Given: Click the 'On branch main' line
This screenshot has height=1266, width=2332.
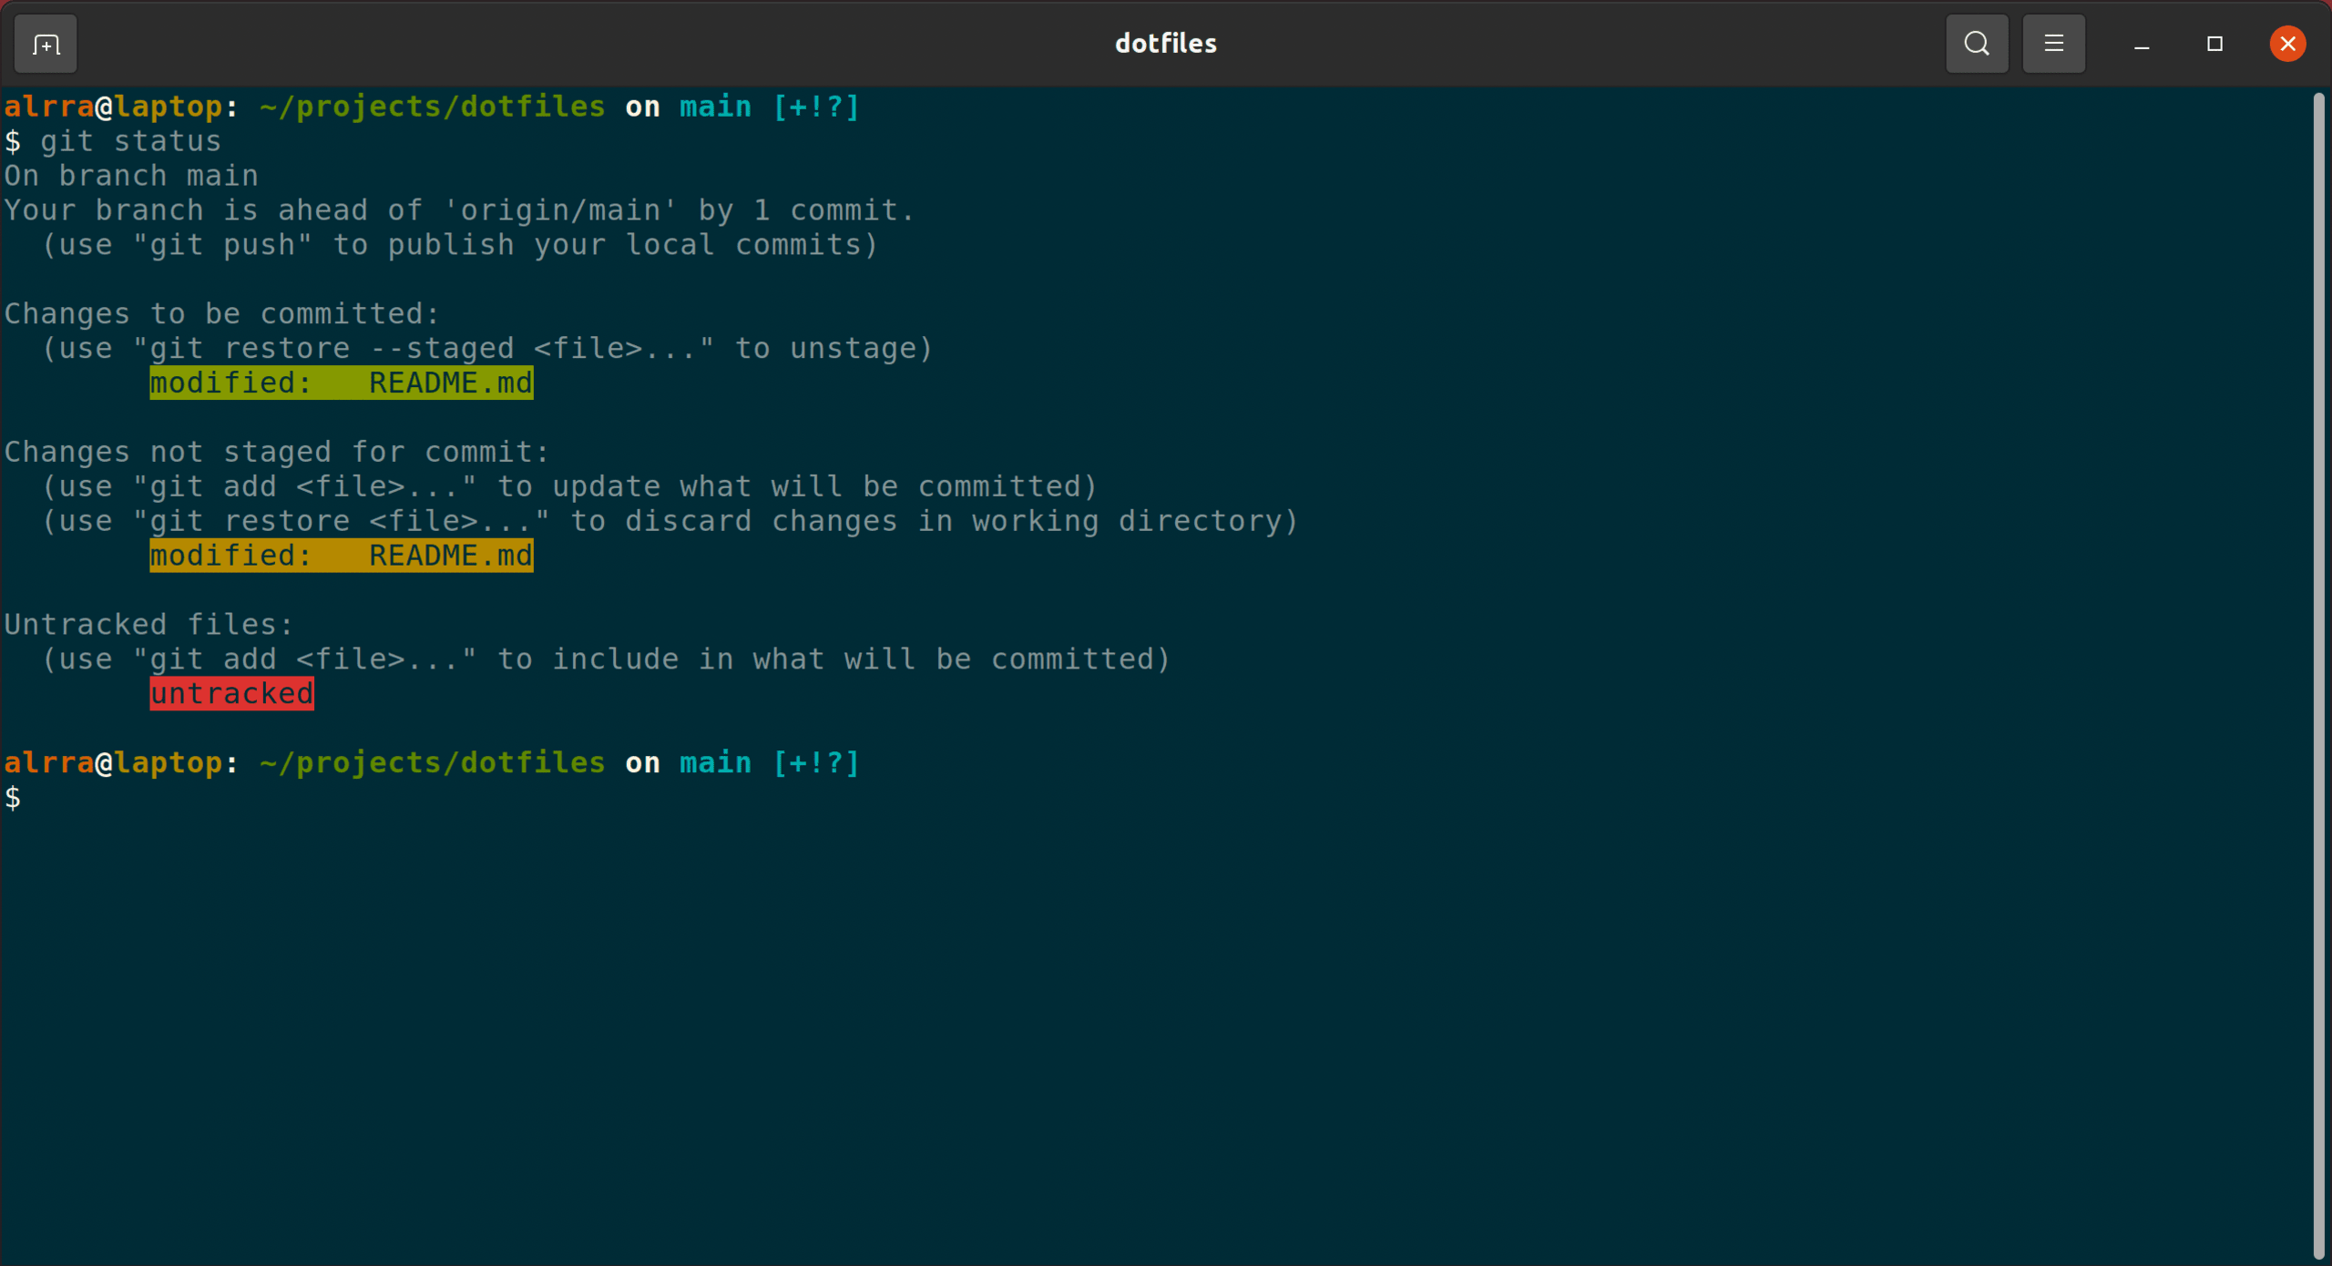Looking at the screenshot, I should click(131, 176).
